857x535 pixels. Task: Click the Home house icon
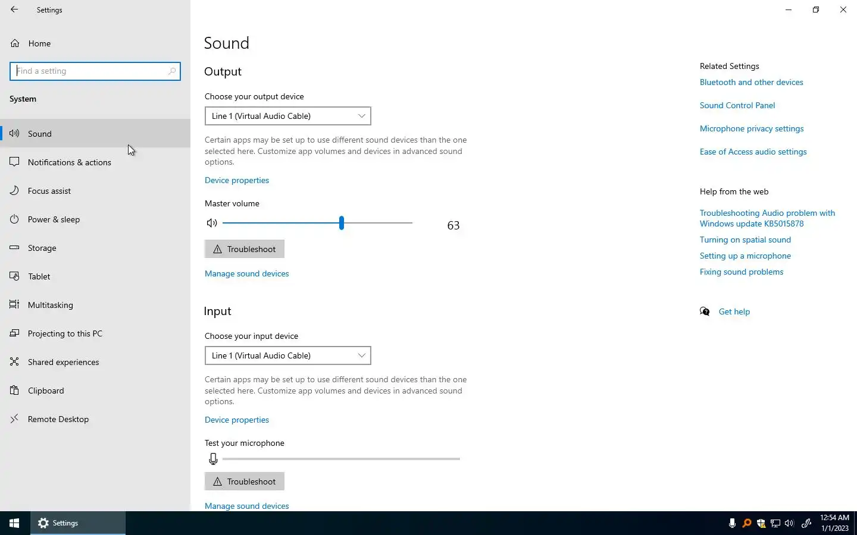click(x=15, y=43)
